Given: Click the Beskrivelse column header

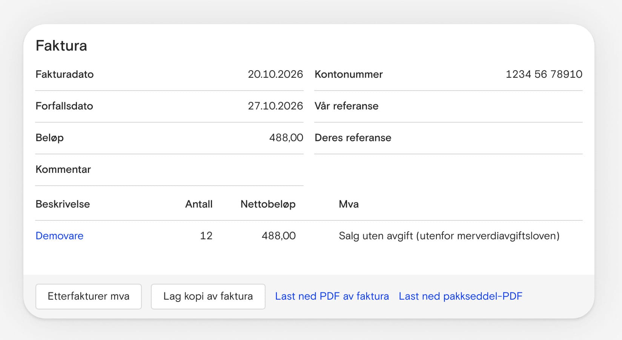Looking at the screenshot, I should pos(63,204).
